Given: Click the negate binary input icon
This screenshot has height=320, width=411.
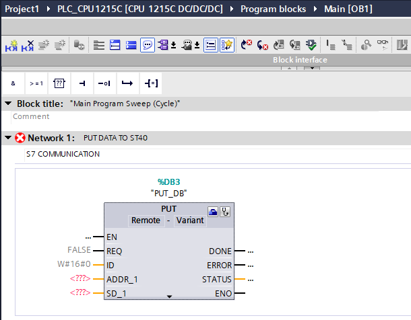Looking at the screenshot, I should (104, 83).
